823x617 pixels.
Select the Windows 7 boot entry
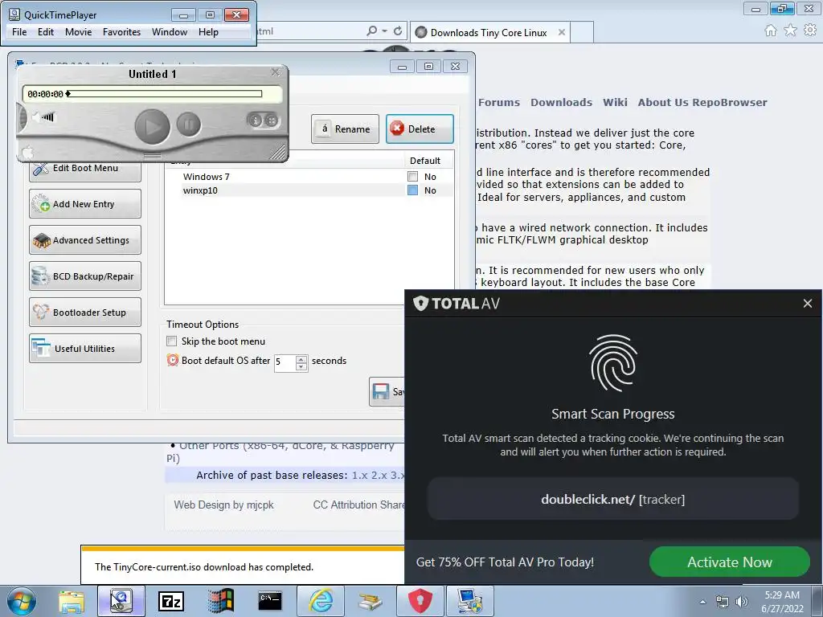207,177
